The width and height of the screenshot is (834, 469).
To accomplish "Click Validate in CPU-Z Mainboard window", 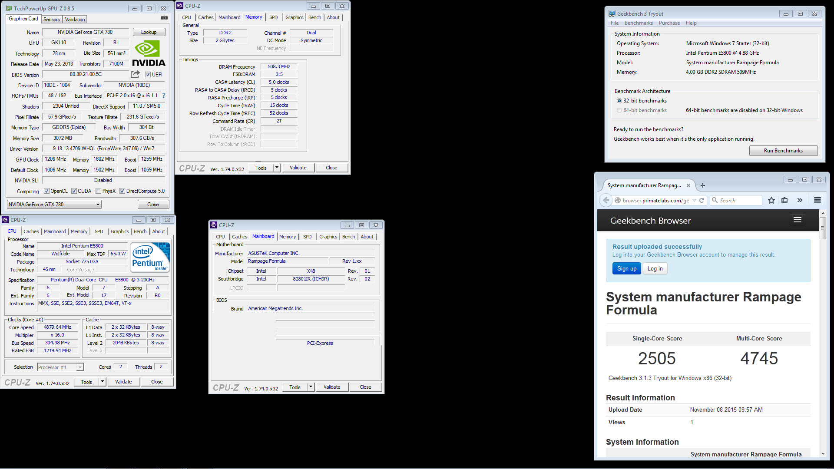I will (332, 387).
